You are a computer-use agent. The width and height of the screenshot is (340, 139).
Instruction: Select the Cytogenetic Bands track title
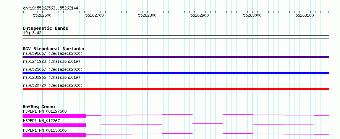point(45,28)
